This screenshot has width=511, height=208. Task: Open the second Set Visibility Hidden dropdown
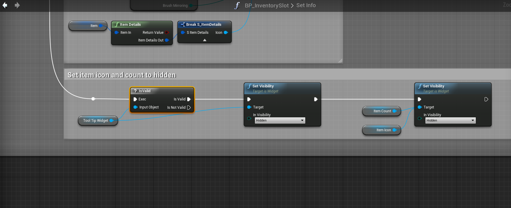point(450,120)
